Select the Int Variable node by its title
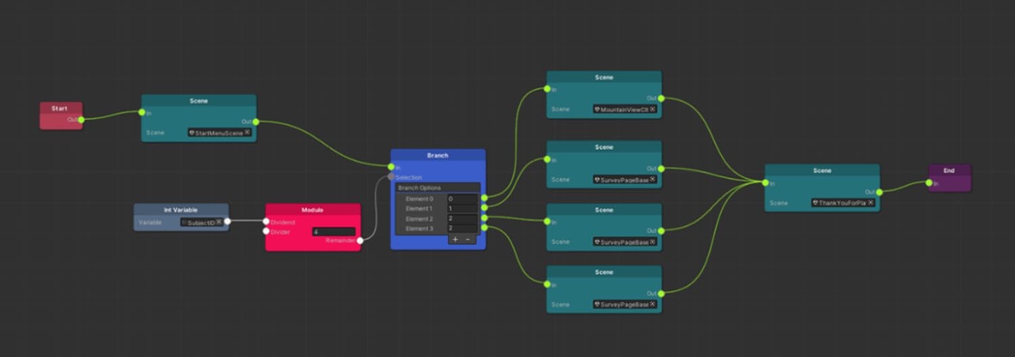Viewport: 1015px width, 357px height. (x=181, y=210)
